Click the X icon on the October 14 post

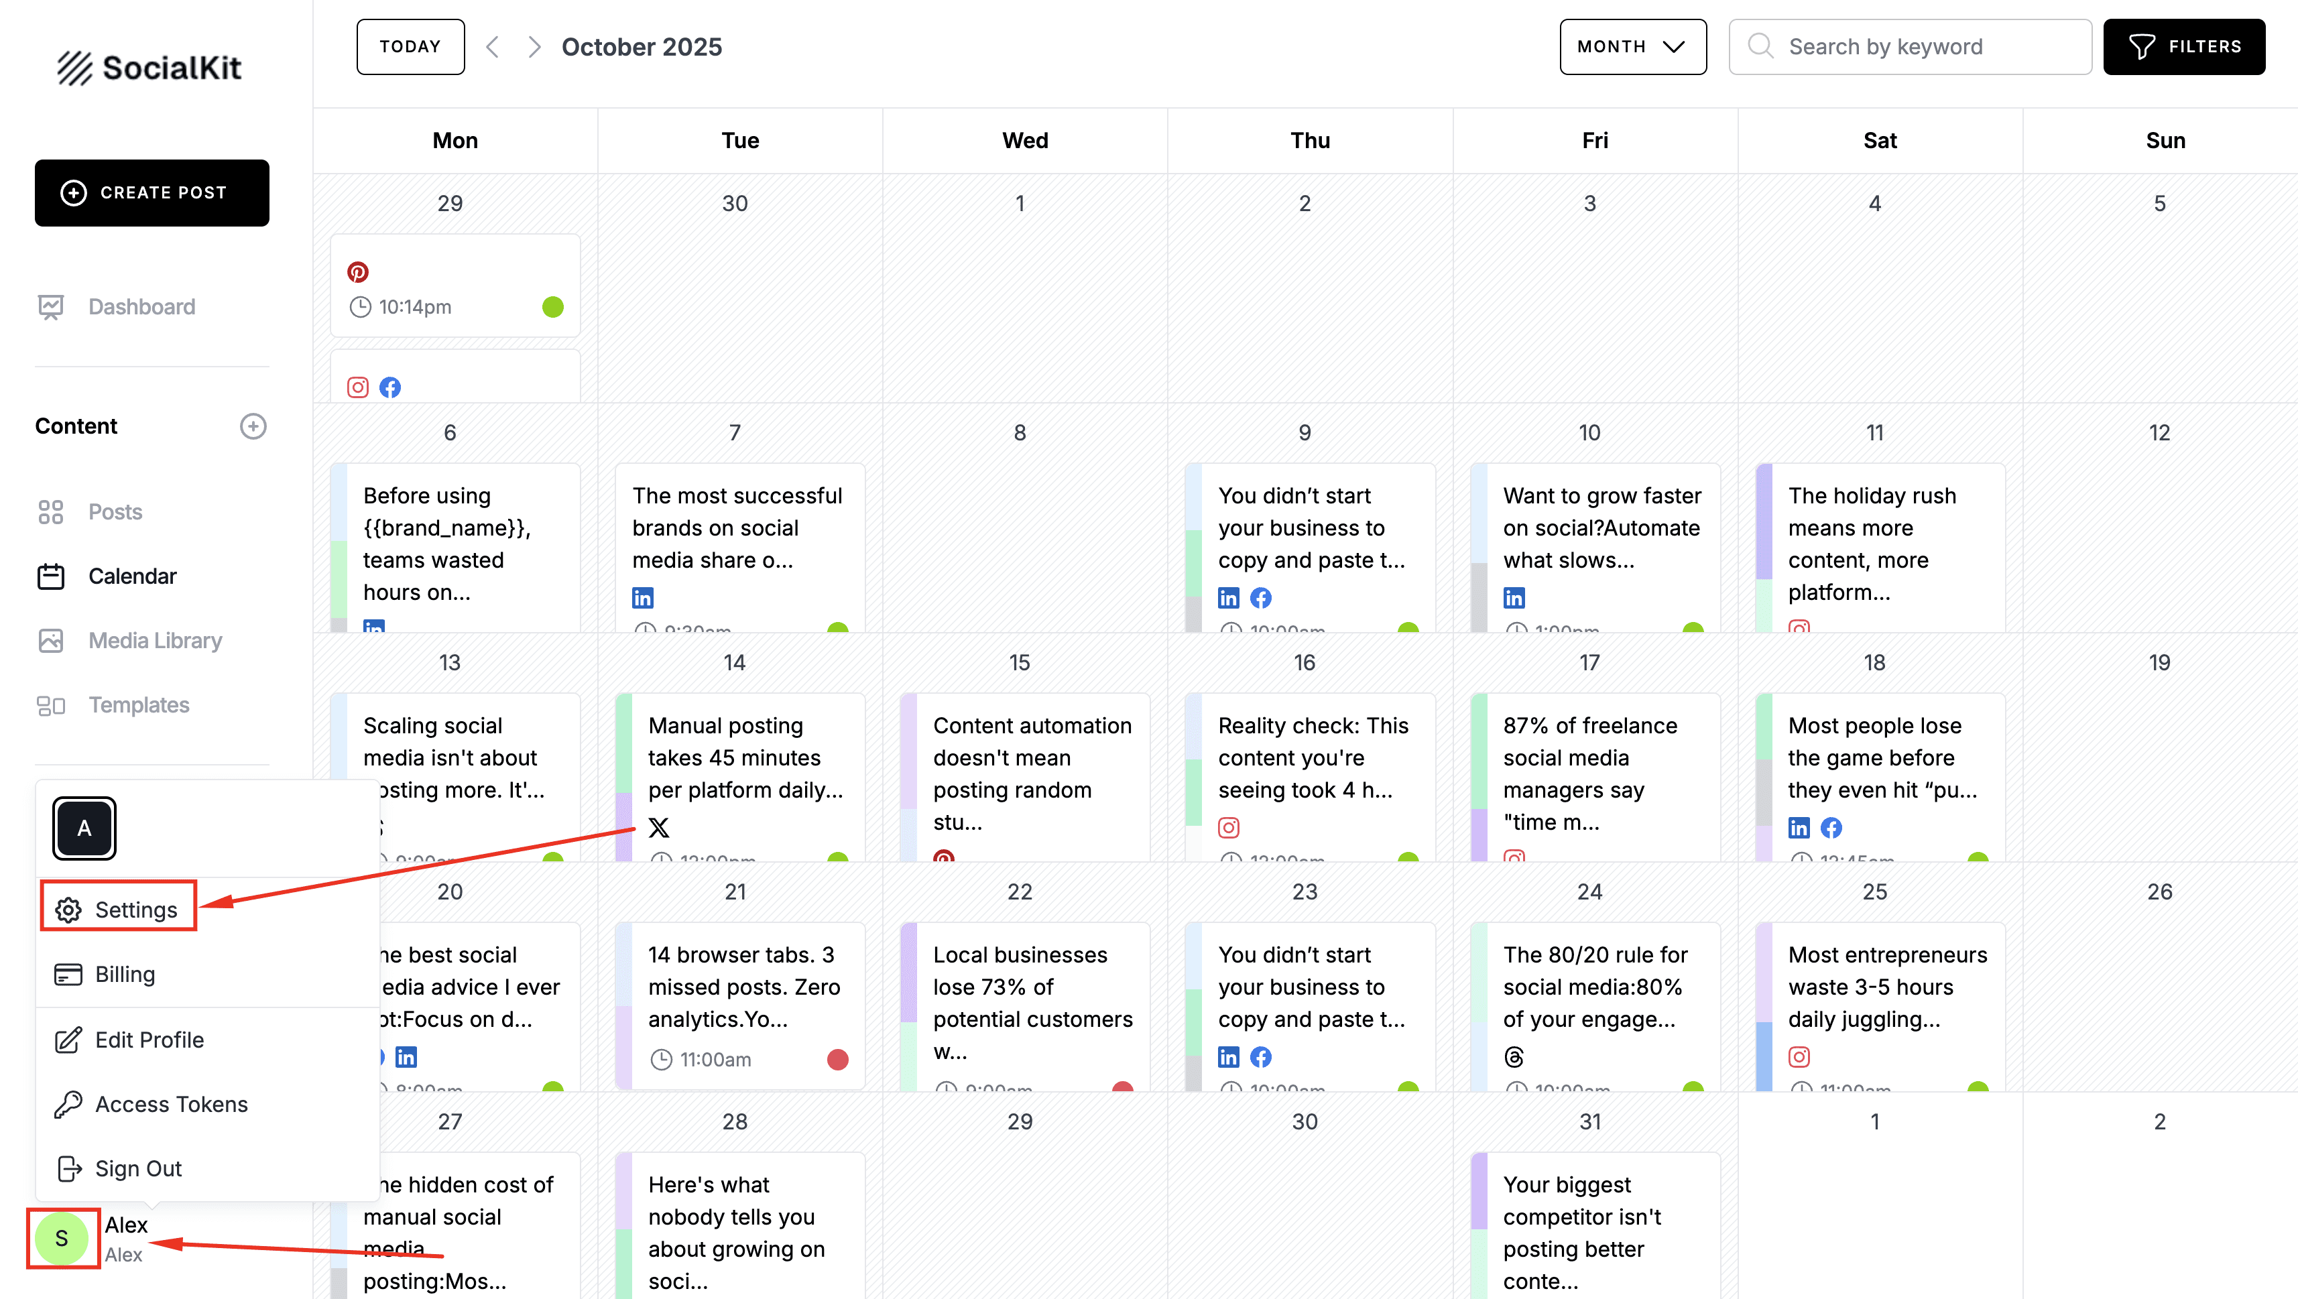point(659,828)
